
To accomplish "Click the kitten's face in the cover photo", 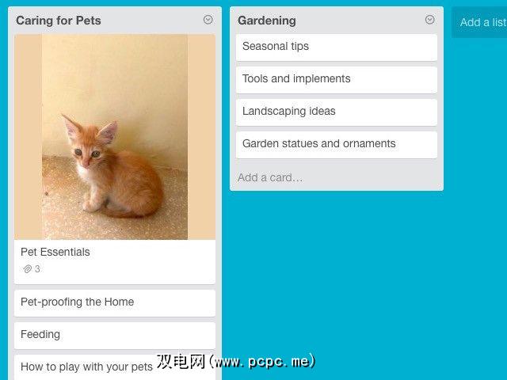I will (x=86, y=150).
